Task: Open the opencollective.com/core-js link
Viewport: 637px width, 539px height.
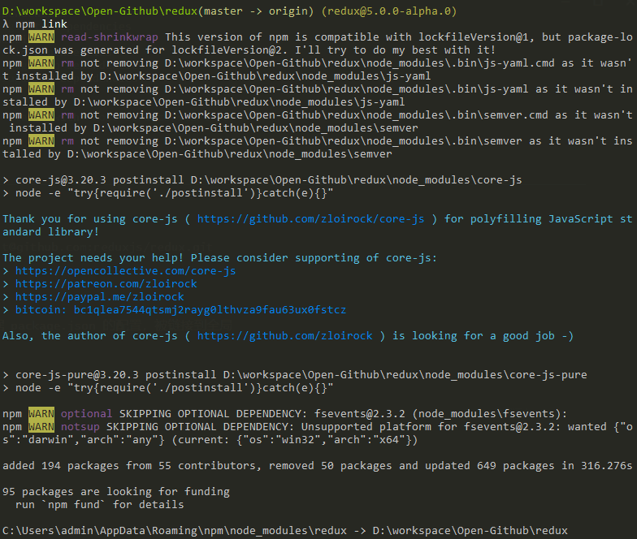Action: click(x=125, y=271)
